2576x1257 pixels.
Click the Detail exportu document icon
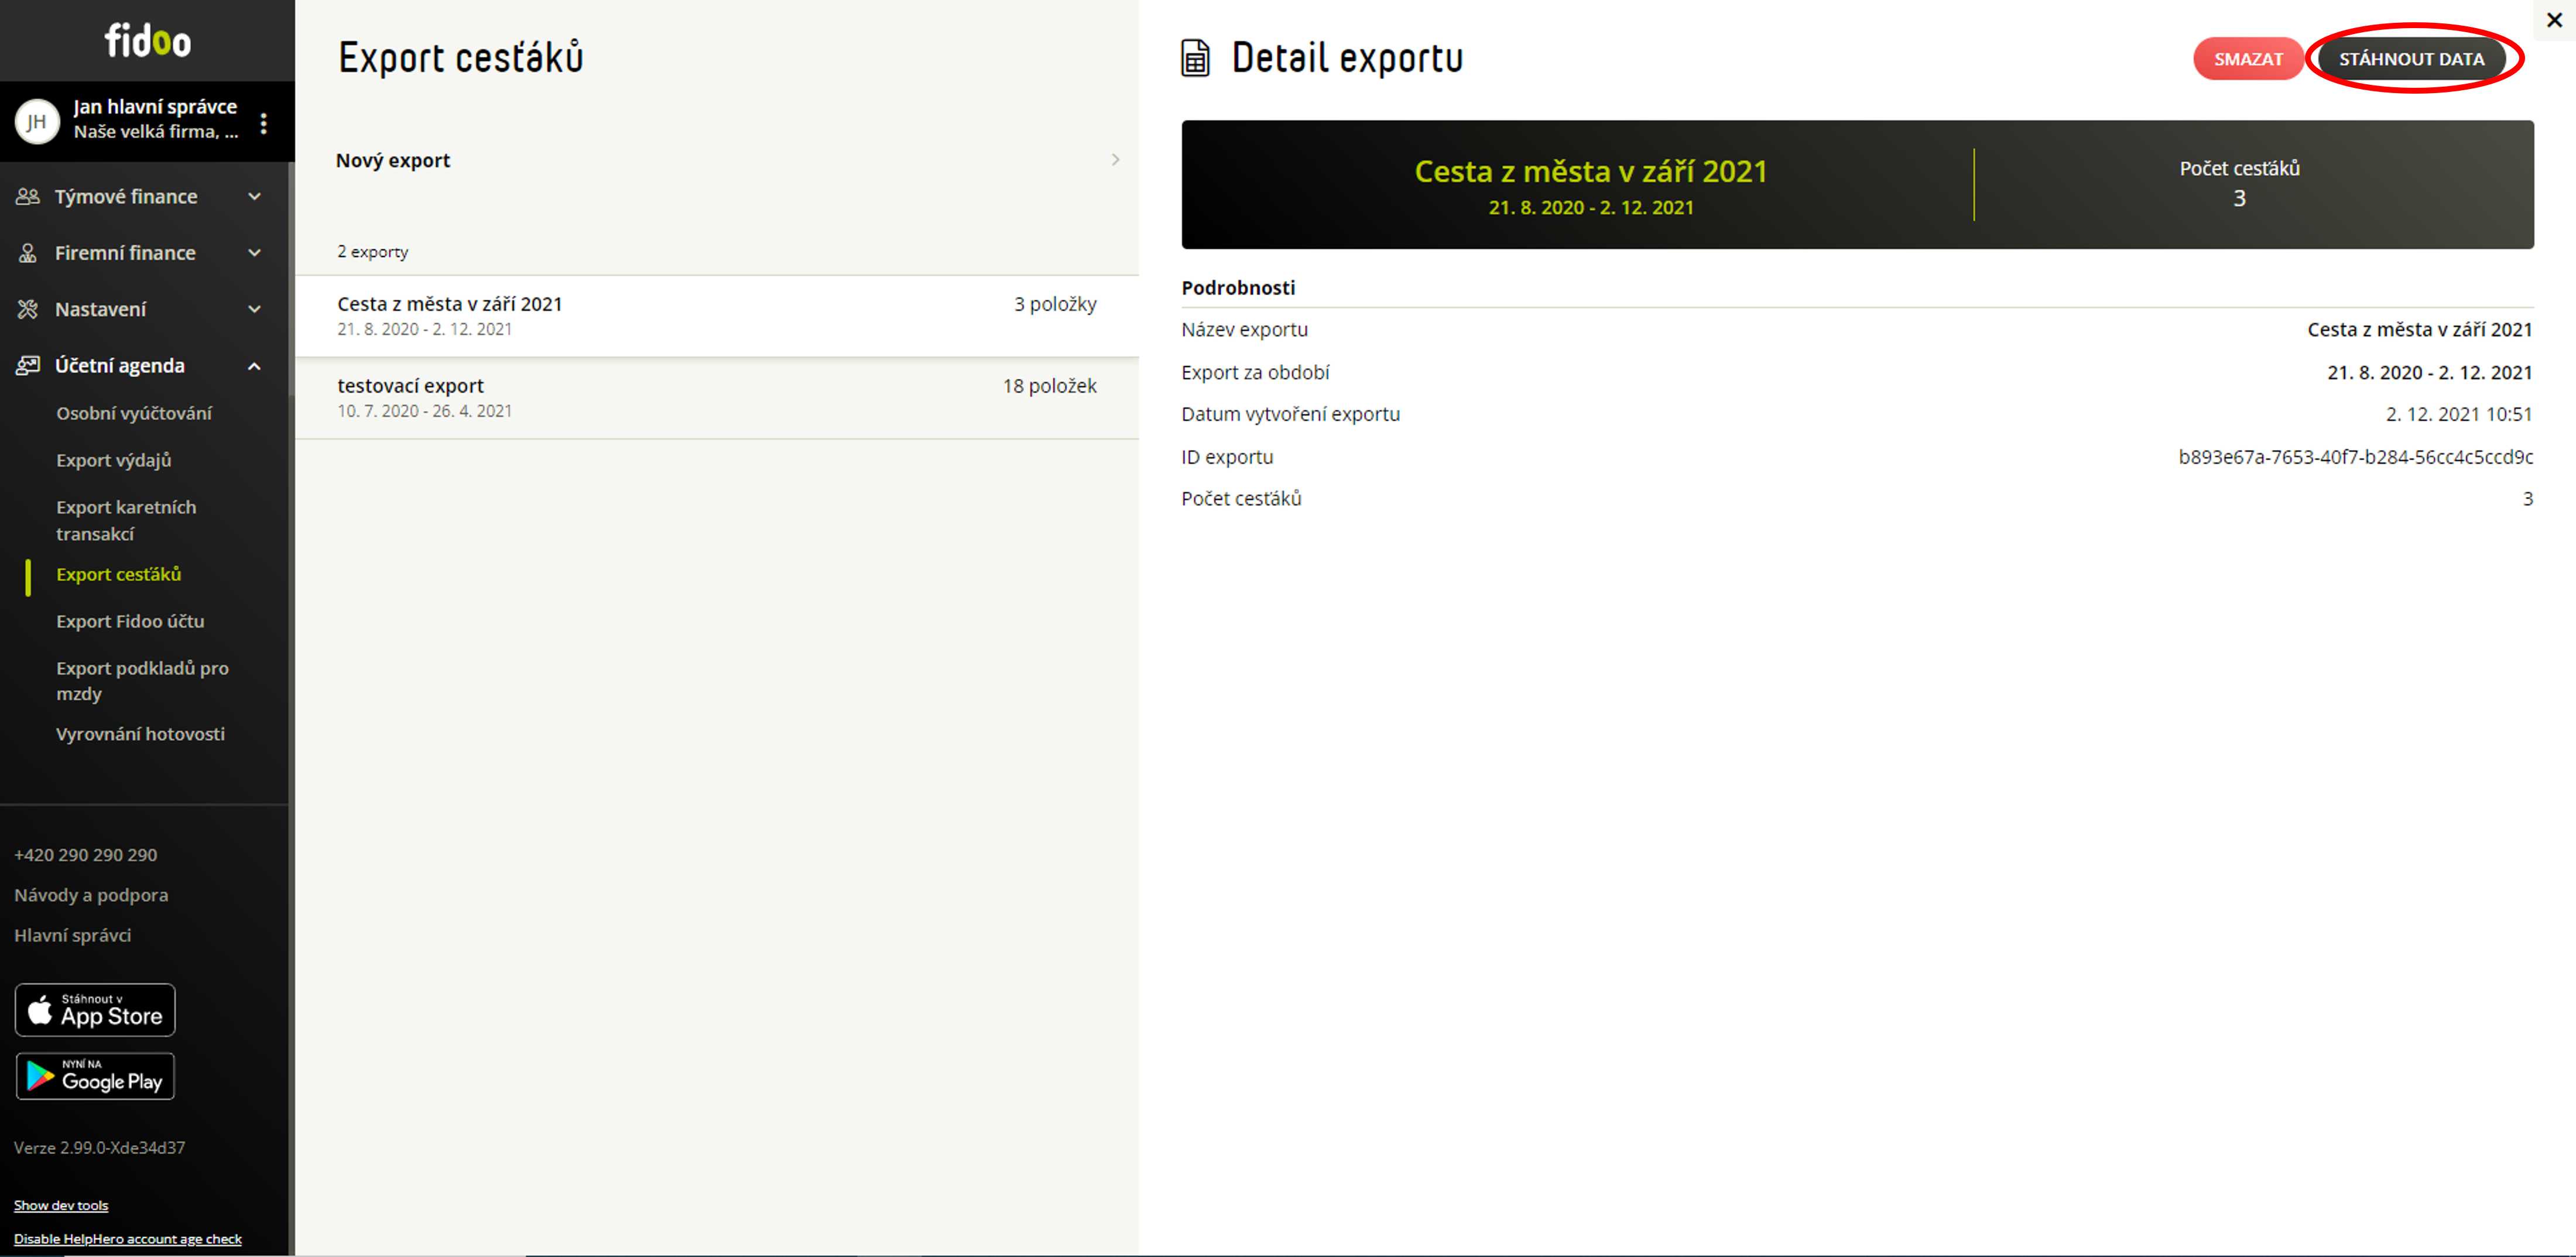(1196, 58)
